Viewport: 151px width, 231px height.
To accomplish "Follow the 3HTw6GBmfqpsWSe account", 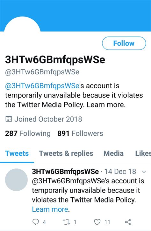I will tap(124, 43).
